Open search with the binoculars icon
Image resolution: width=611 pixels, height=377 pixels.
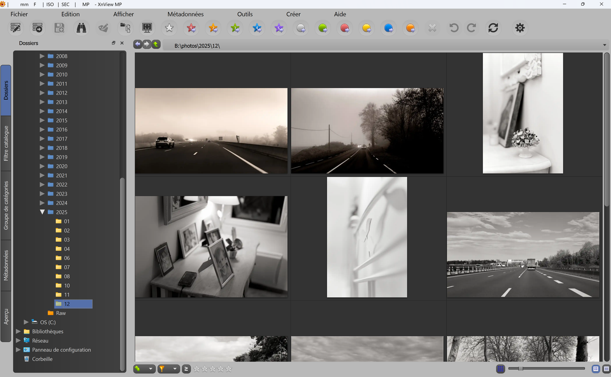click(82, 28)
